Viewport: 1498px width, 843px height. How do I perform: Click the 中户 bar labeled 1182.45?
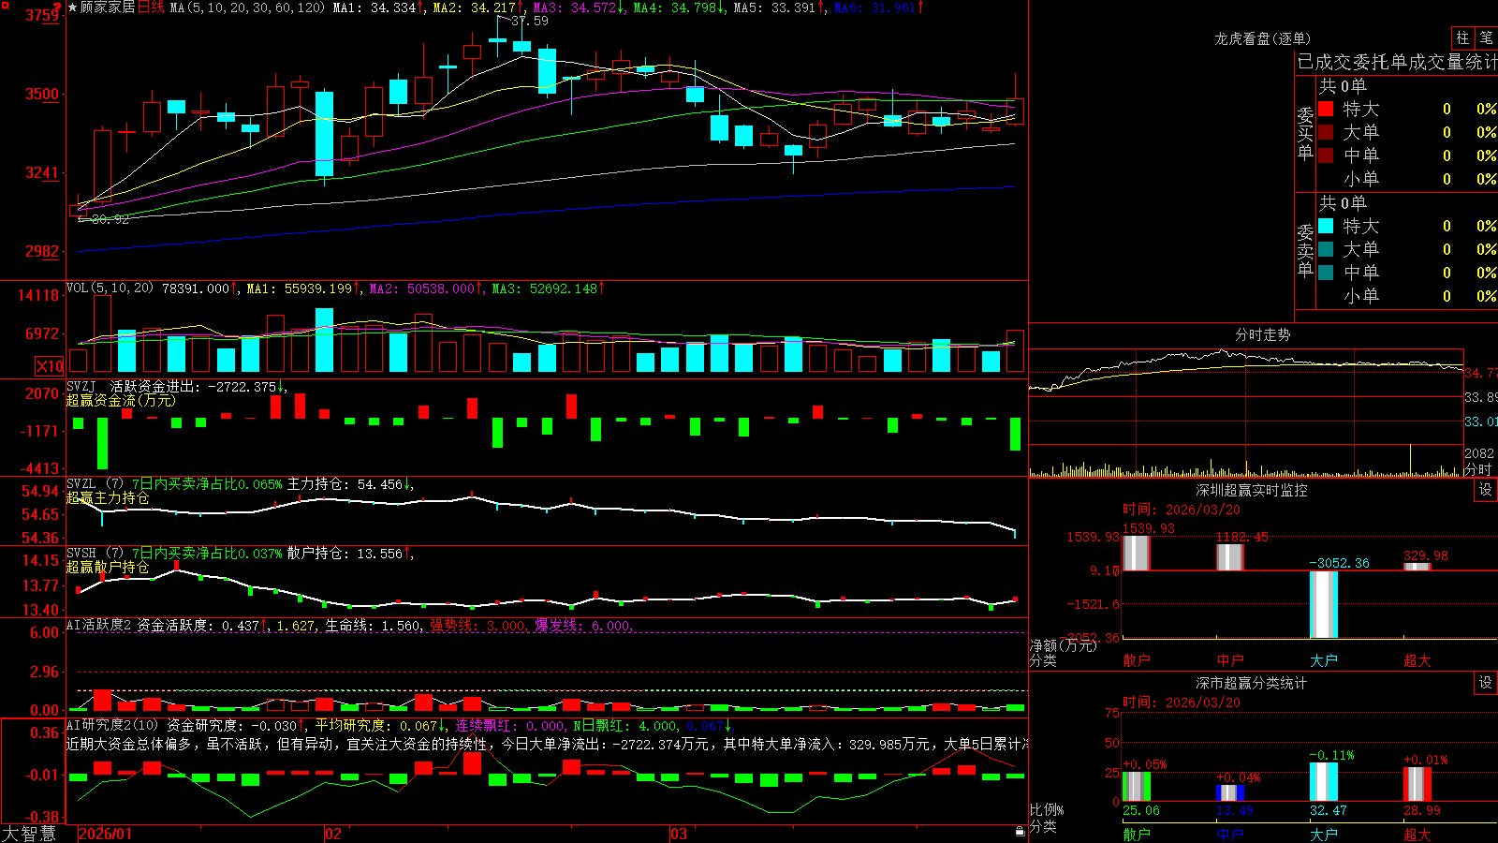tap(1230, 557)
